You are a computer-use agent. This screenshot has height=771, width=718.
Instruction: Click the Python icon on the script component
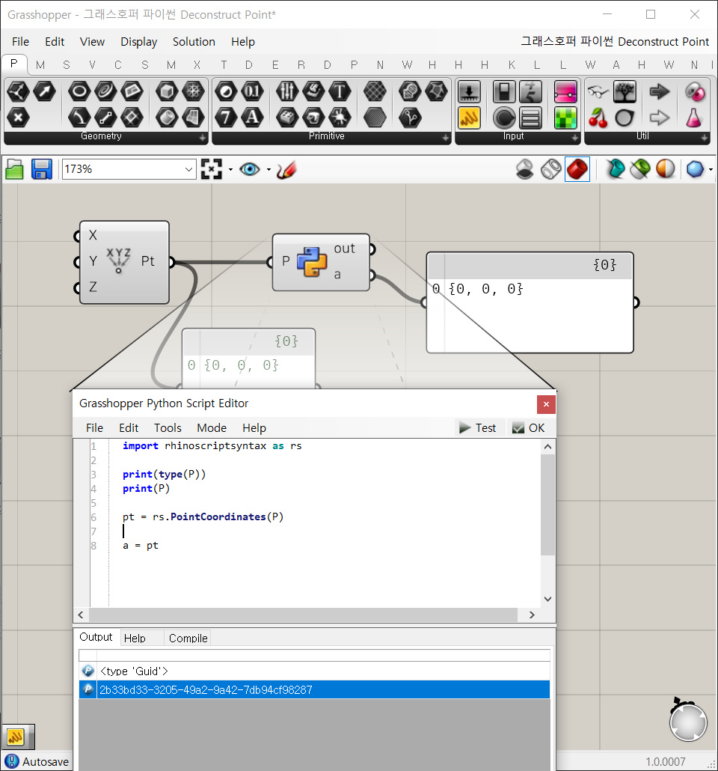[312, 261]
